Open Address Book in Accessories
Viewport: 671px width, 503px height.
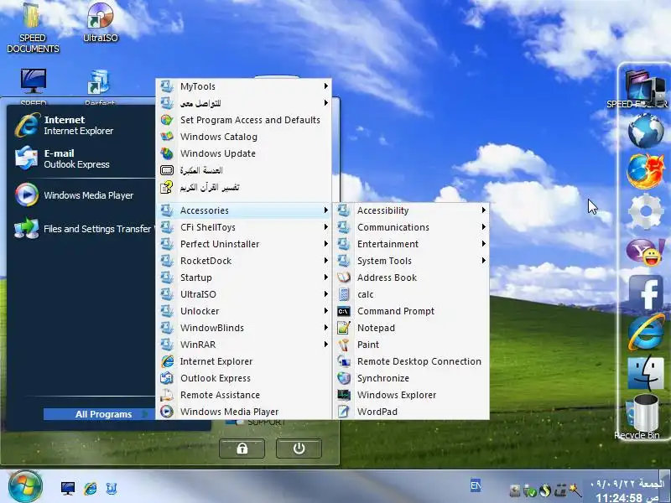[x=411, y=277]
